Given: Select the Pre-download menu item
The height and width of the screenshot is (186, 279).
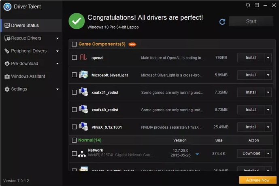Looking at the screenshot, I should [31, 63].
